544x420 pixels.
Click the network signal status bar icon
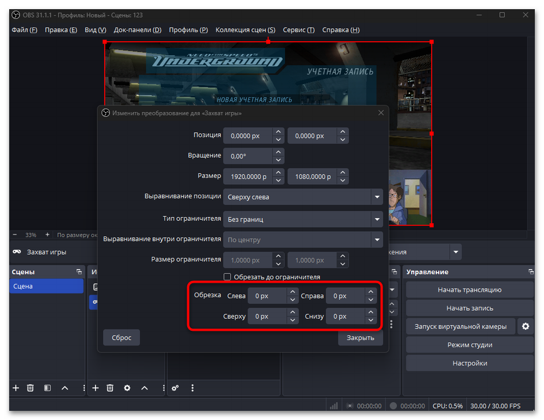(334, 406)
